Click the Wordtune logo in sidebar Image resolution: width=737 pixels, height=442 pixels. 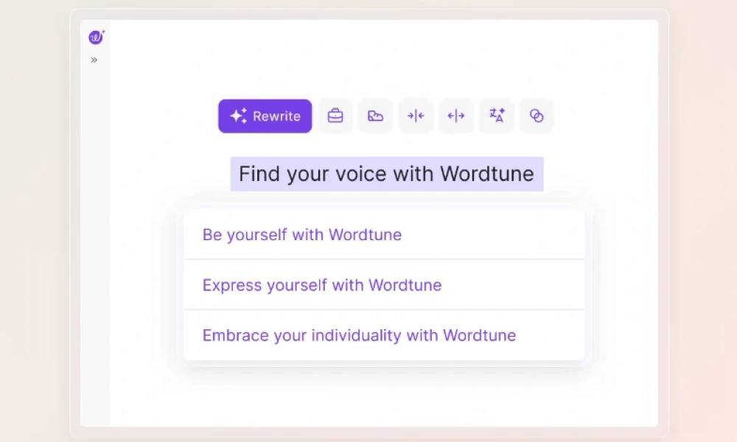pyautogui.click(x=96, y=37)
